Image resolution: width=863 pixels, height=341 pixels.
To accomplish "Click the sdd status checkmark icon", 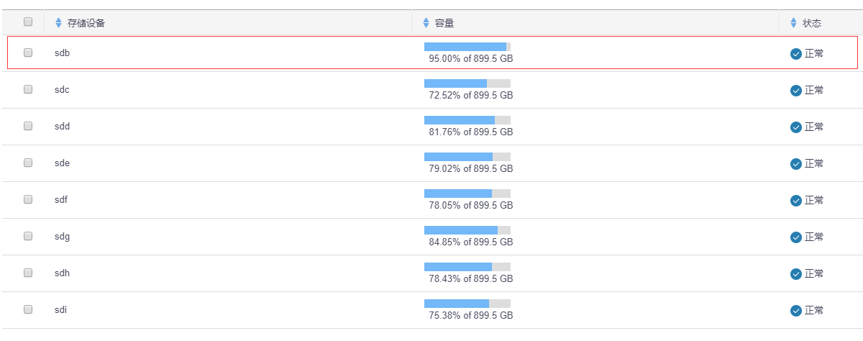I will click(x=796, y=127).
